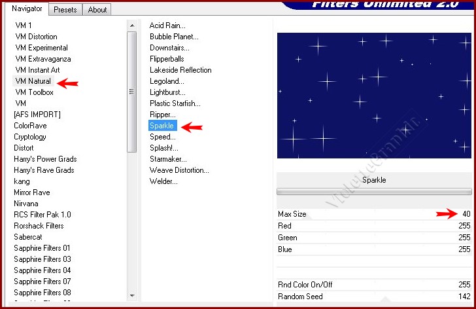The width and height of the screenshot is (476, 309).
Task: Open the About tab
Action: [97, 10]
